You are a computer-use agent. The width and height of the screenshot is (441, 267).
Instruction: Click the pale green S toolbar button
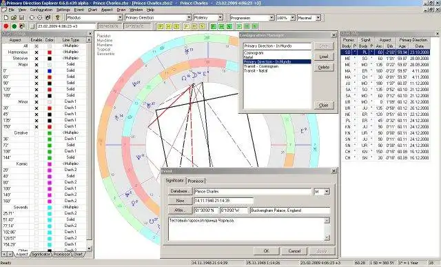255,26
